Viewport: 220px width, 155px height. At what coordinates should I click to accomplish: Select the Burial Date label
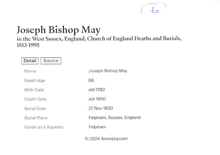click(x=35, y=109)
